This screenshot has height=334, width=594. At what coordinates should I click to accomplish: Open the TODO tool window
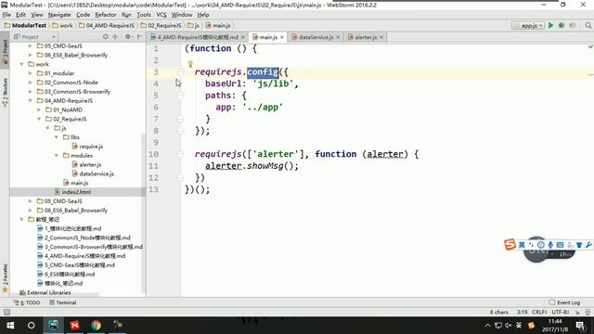tap(27, 302)
